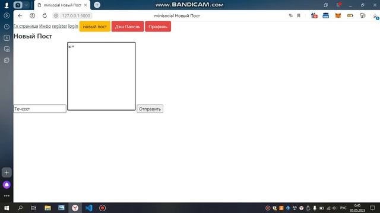The width and height of the screenshot is (380, 213).
Task: Open the Windows notification center
Action: tap(372, 208)
